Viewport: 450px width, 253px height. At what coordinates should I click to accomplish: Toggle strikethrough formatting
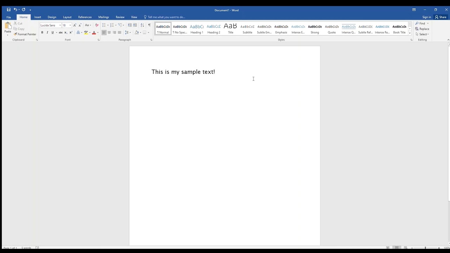tap(60, 33)
